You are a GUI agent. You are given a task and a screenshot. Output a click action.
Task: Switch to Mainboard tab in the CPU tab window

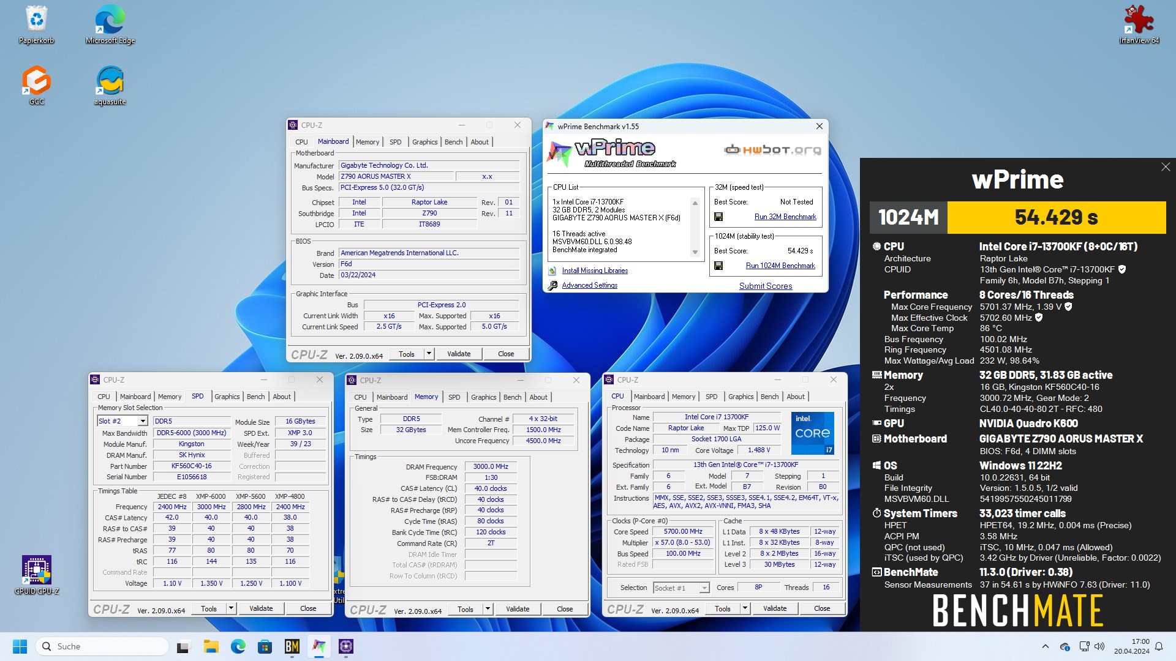click(x=649, y=397)
